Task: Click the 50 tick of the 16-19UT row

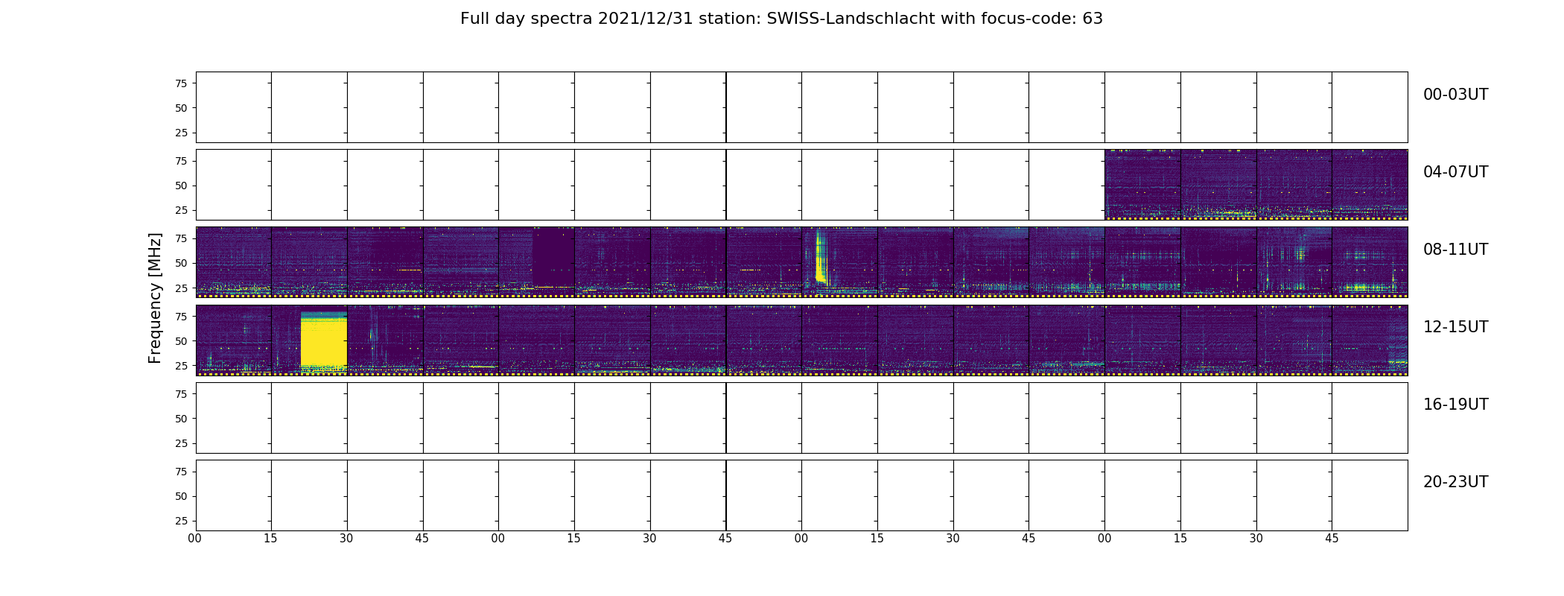Action: 181,419
